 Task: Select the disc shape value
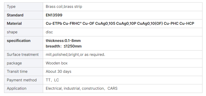[x=49, y=32]
